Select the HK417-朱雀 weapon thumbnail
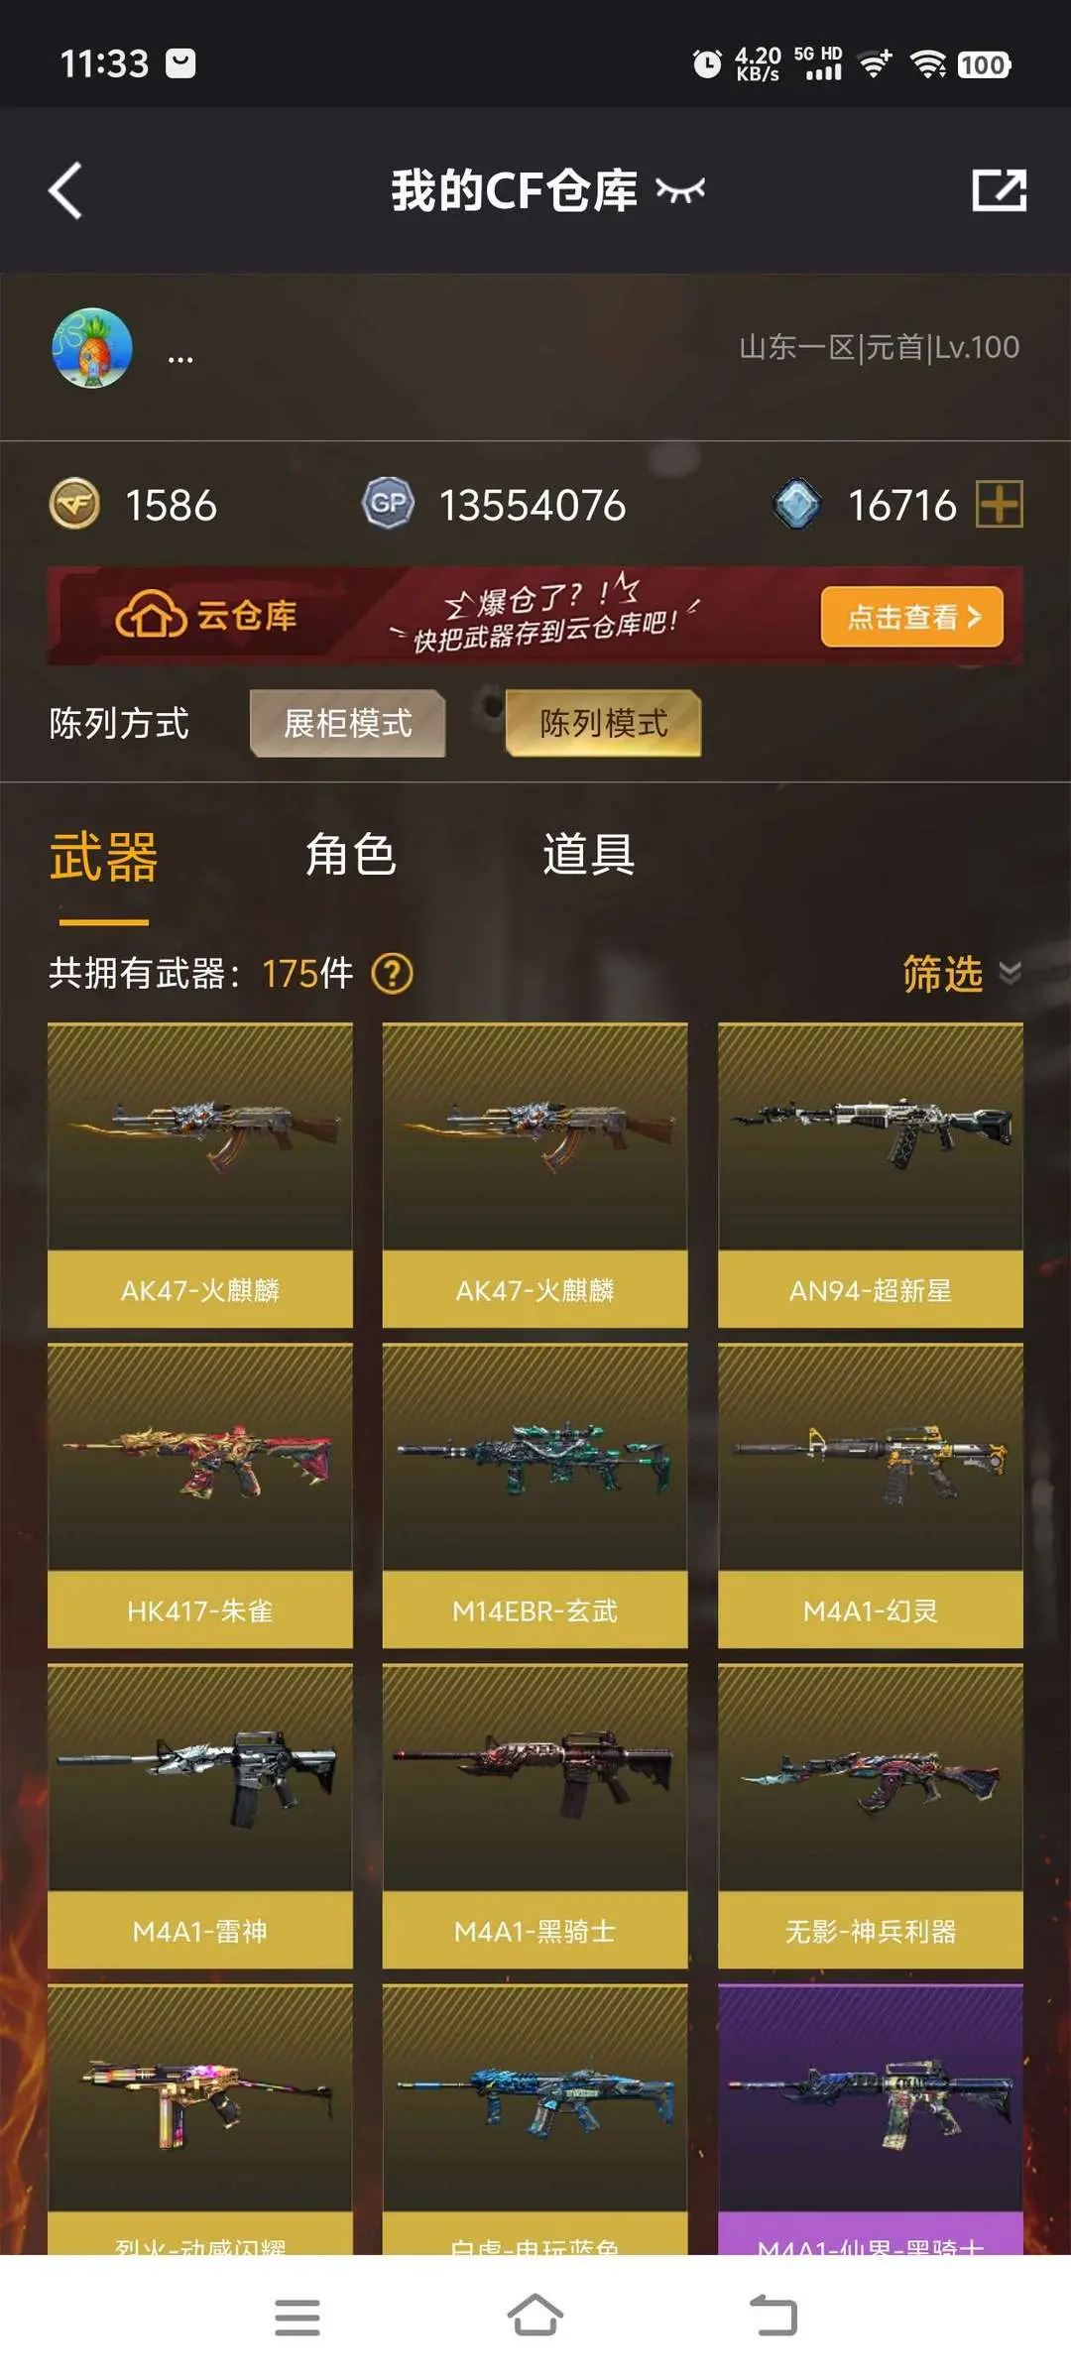This screenshot has height=2380, width=1071. 200,1458
